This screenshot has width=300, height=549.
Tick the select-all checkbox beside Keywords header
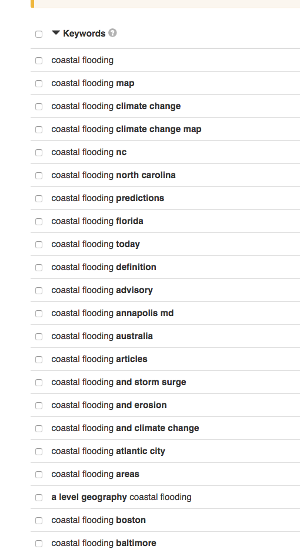[x=39, y=34]
